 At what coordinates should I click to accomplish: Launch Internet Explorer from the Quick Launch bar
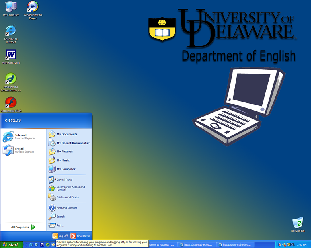(x=31, y=245)
